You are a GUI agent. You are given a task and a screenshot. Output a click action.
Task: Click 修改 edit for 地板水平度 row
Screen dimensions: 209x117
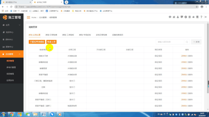184,56
